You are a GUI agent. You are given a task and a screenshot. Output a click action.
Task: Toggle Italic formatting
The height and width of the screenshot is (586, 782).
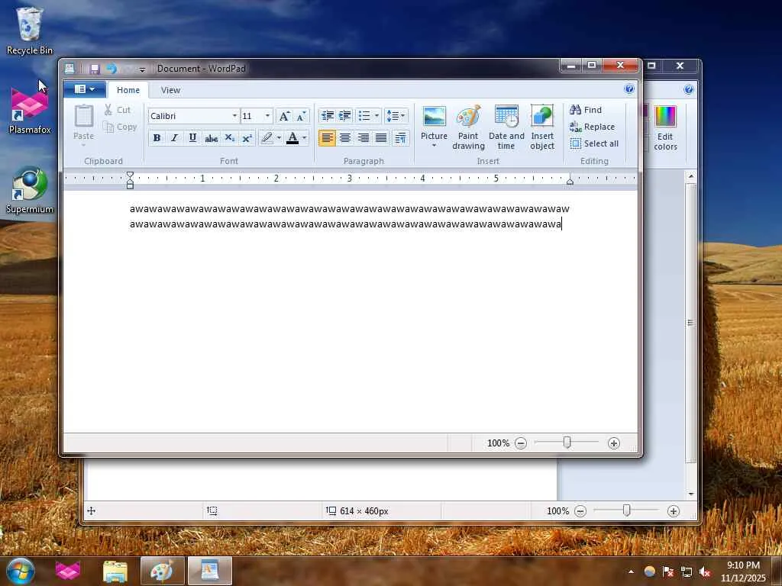tap(174, 138)
